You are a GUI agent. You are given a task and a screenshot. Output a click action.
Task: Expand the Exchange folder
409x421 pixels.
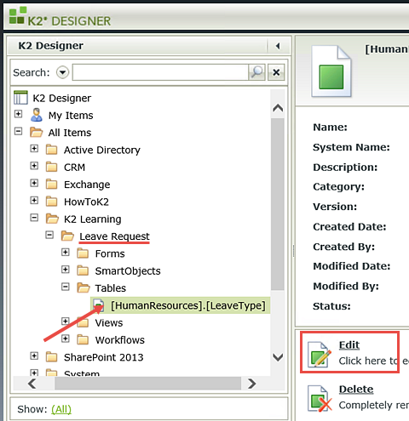click(34, 183)
